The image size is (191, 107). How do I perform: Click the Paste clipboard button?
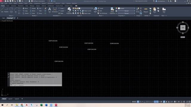[155, 10]
